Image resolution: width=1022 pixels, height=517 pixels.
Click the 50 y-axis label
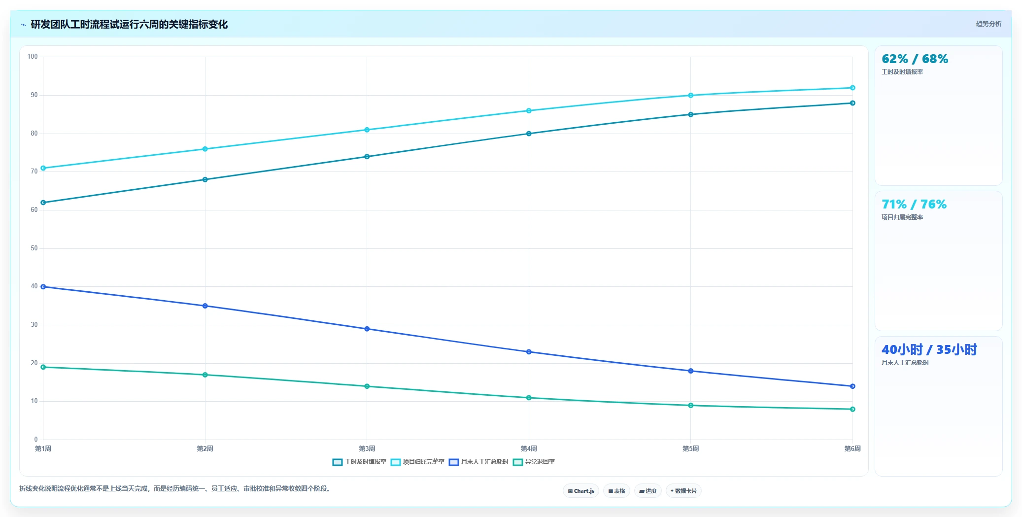point(34,248)
